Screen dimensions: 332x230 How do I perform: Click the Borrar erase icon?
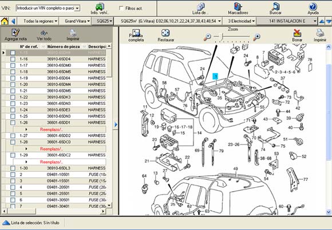click(x=297, y=33)
